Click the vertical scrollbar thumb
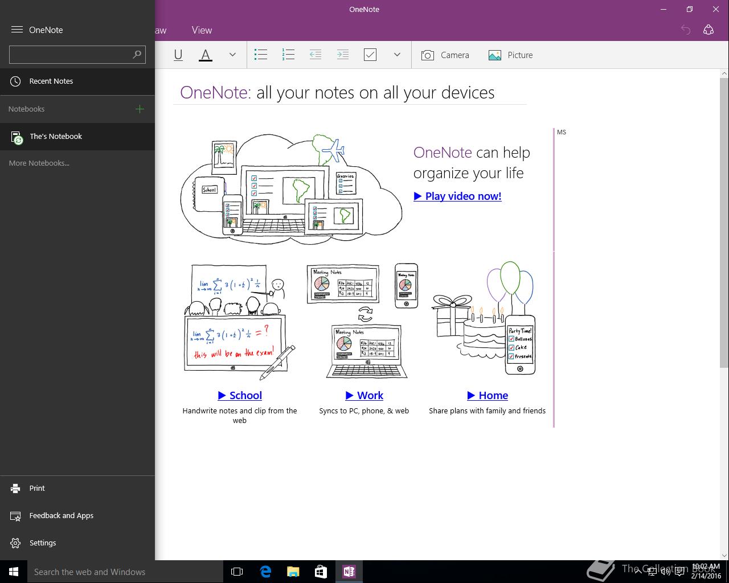The image size is (729, 583). (724, 223)
